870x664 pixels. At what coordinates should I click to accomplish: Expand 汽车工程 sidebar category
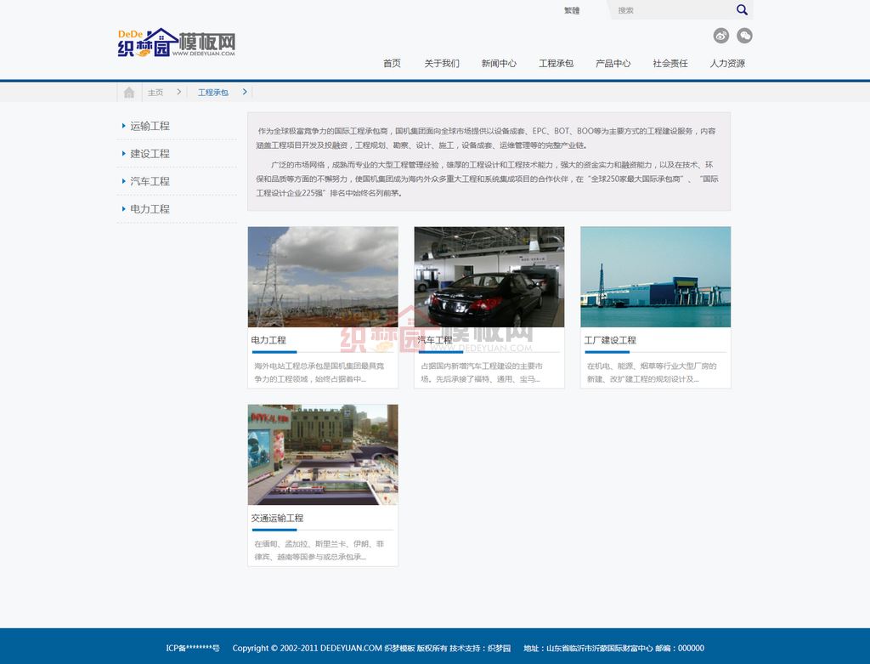tap(150, 181)
